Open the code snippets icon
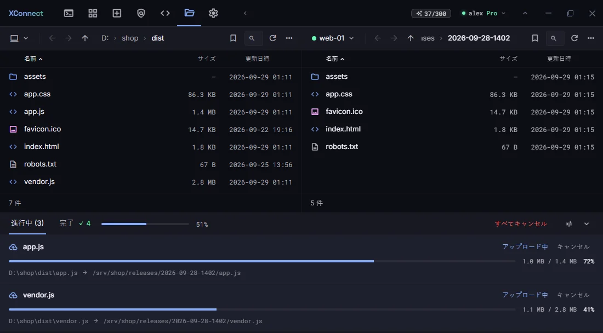Screen dimensions: 603x333 (x=165, y=13)
